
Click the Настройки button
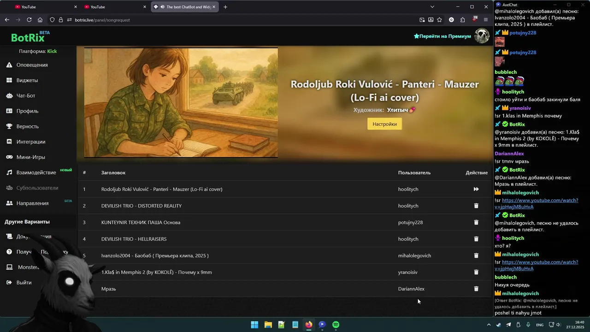(384, 124)
